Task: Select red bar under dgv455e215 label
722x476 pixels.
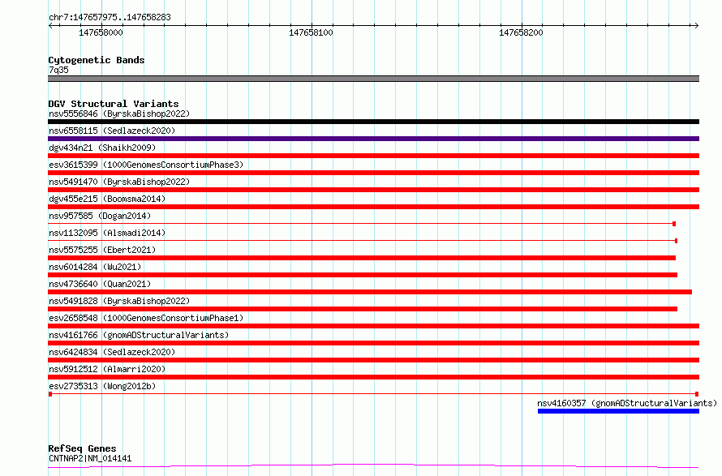Action: [373, 207]
